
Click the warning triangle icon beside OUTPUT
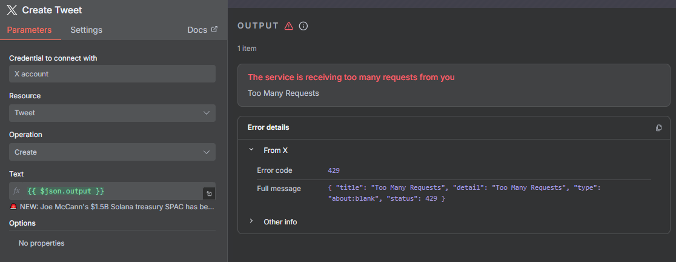click(x=289, y=26)
